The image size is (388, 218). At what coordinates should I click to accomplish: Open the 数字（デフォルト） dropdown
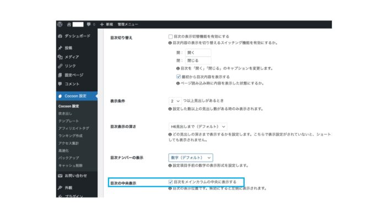tap(191, 157)
